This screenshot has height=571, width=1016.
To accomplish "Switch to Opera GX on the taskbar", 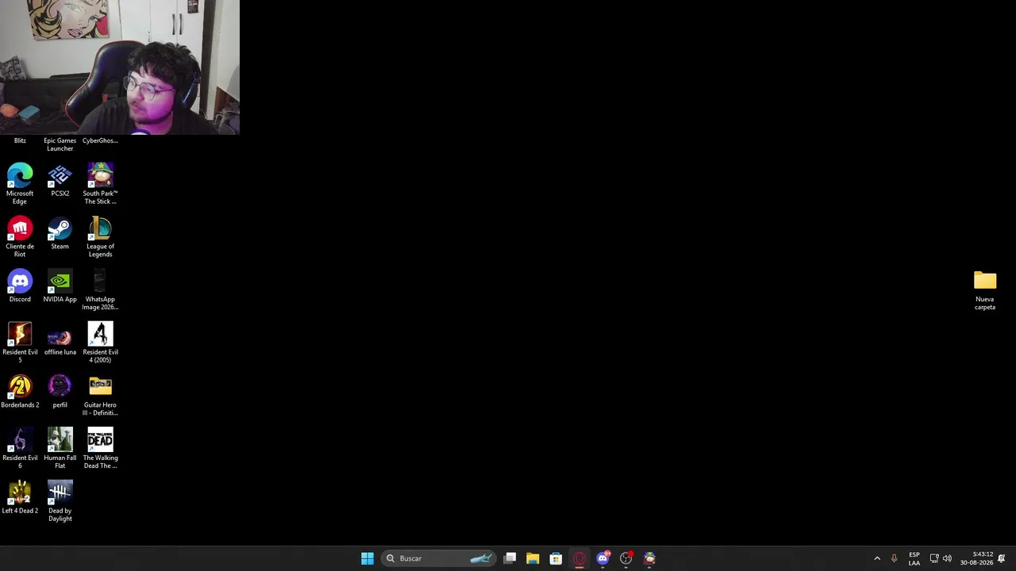I will (x=579, y=558).
